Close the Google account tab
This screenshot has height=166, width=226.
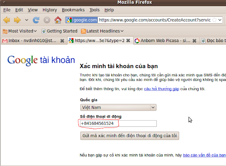[x=128, y=41]
